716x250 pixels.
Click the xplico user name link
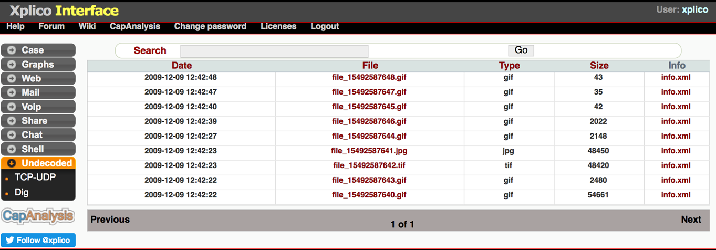[695, 9]
